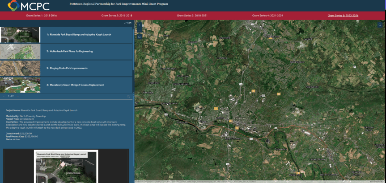Screen dimensions: 386x183
Task: Open the Sort options for project list
Action: 127,23
